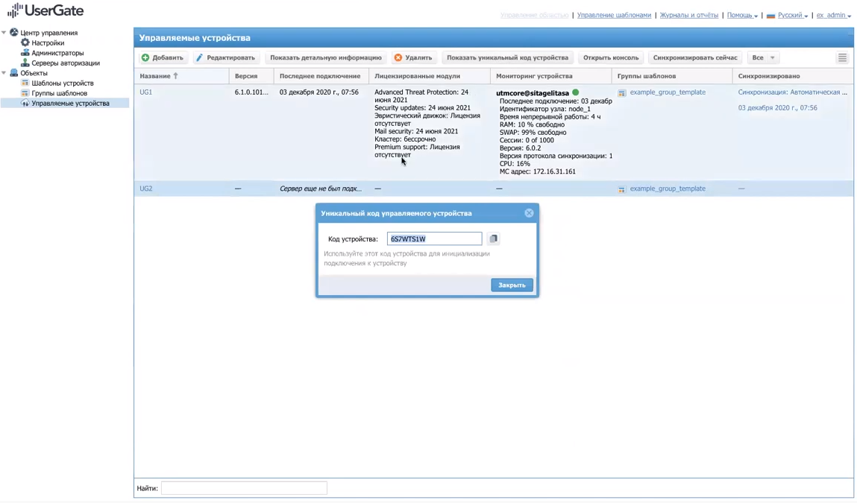Screen dimensions: 857x503
Task: Open example_group_template link in UG1 row
Action: click(x=668, y=92)
